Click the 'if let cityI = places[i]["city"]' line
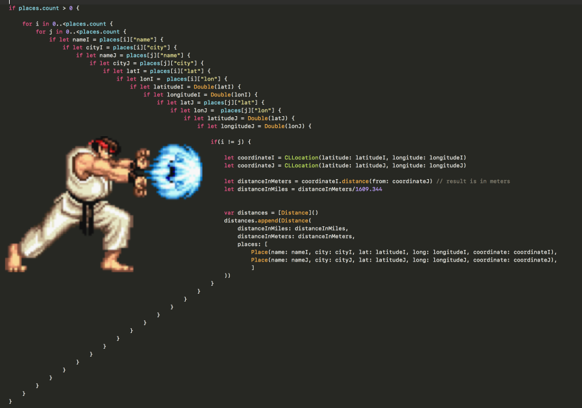 tap(120, 48)
